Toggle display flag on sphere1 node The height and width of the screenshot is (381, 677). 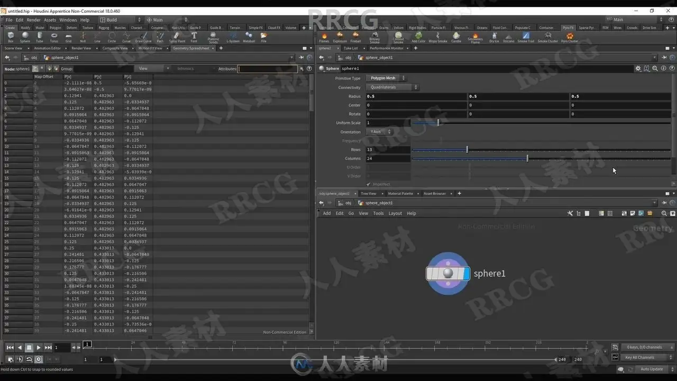pyautogui.click(x=465, y=273)
